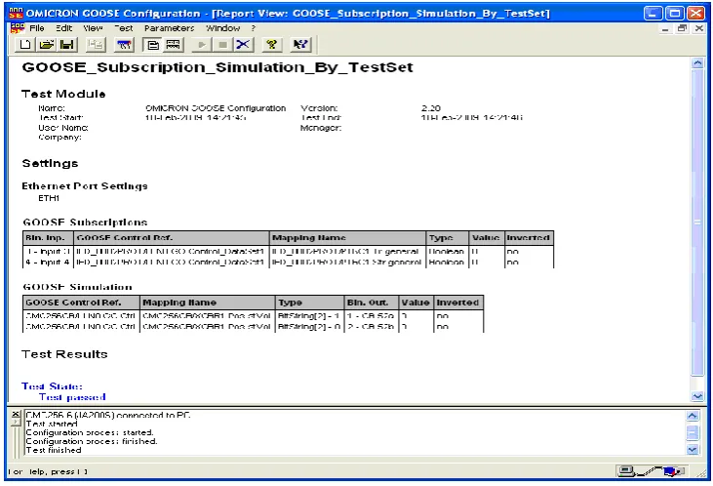Minimize the inner report document window
Screen dimensions: 713x486
pos(666,28)
